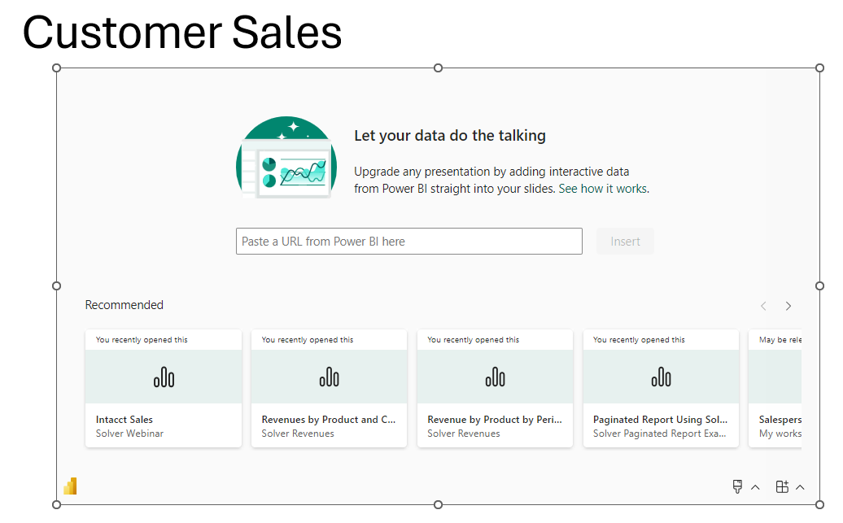Image resolution: width=843 pixels, height=523 pixels.
Task: Click chart icon on Paginated Report card
Action: (x=661, y=377)
